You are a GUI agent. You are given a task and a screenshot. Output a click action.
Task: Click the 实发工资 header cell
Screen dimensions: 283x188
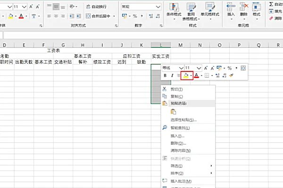[x=161, y=56]
